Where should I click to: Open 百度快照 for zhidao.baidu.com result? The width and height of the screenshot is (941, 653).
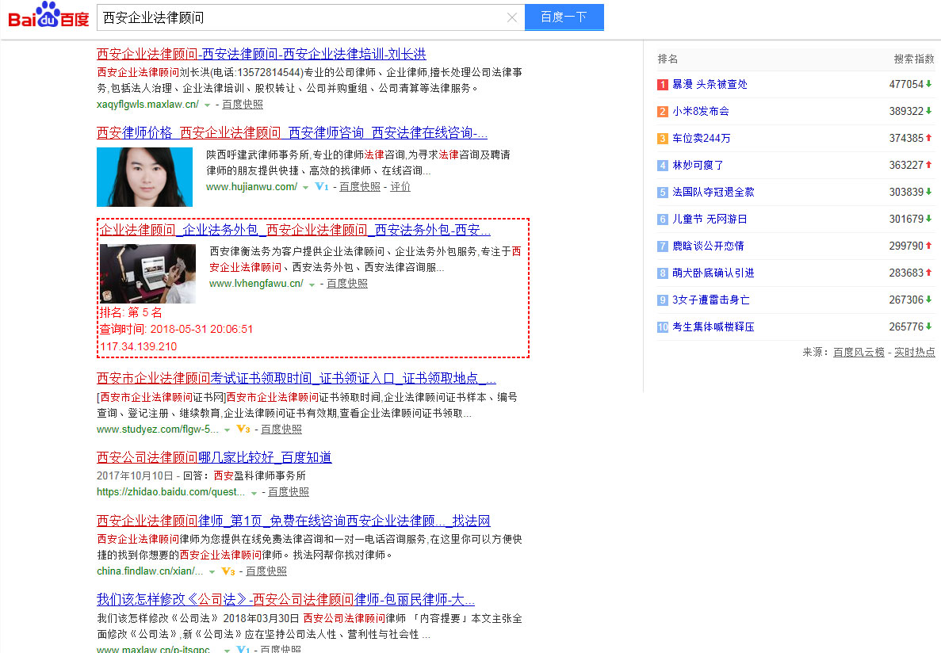pos(289,491)
